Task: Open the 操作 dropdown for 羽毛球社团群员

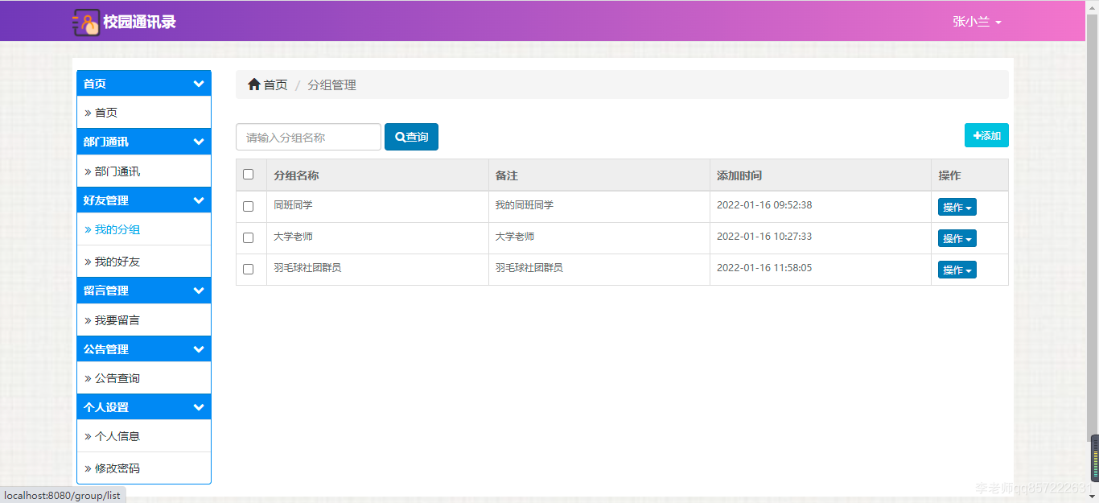Action: 957,269
